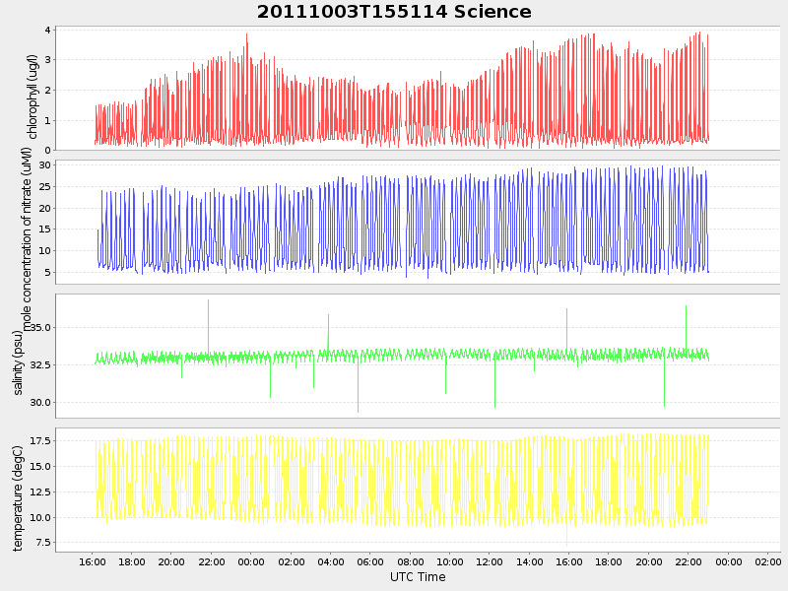The width and height of the screenshot is (788, 591).
Task: Select the chlorophyll (ug/l) y-axis label
Action: [33, 97]
